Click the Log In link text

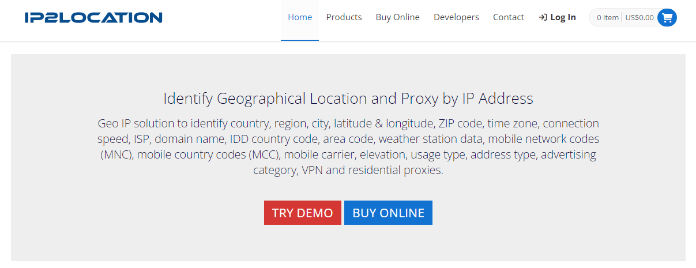coord(563,17)
